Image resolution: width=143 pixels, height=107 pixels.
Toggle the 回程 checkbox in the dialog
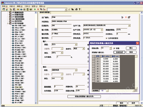114,48
